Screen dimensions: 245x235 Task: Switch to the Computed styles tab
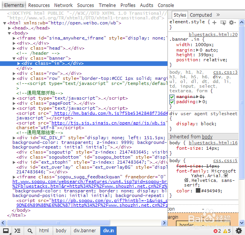click(201, 15)
